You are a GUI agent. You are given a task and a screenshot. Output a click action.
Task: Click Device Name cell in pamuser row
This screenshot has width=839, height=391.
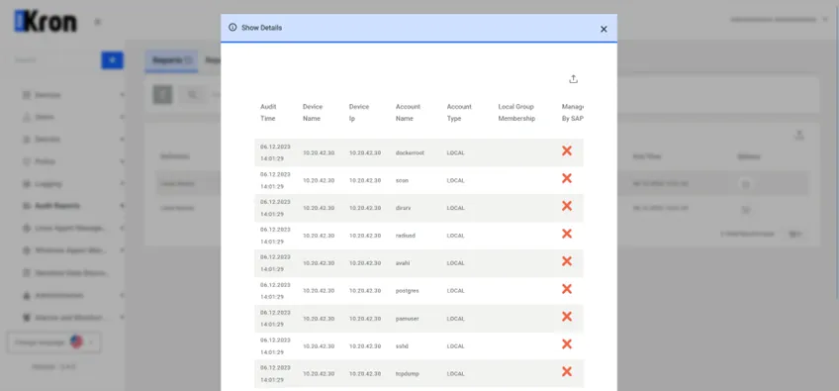coord(319,319)
